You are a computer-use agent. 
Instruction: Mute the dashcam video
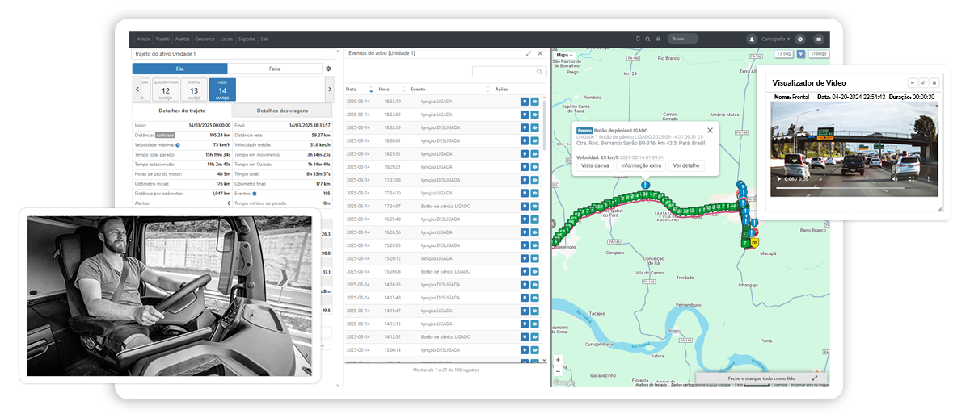coord(895,178)
